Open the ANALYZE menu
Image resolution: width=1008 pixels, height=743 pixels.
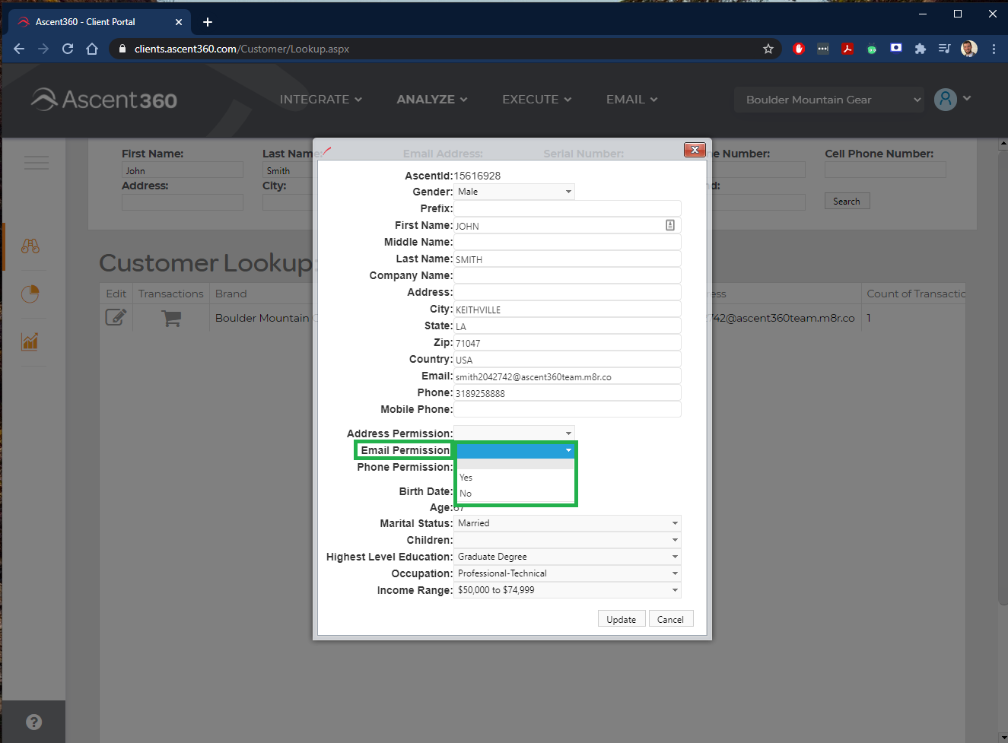click(x=432, y=100)
